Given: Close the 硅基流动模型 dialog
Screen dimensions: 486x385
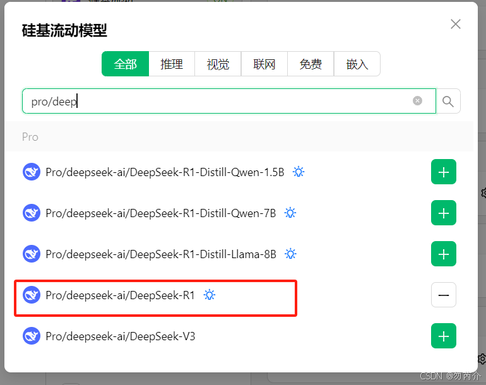Looking at the screenshot, I should coord(455,24).
